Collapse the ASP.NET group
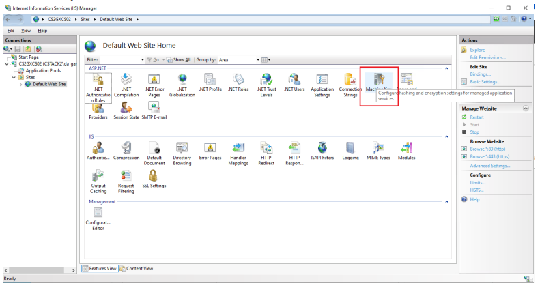The width and height of the screenshot is (542, 290). 446,68
